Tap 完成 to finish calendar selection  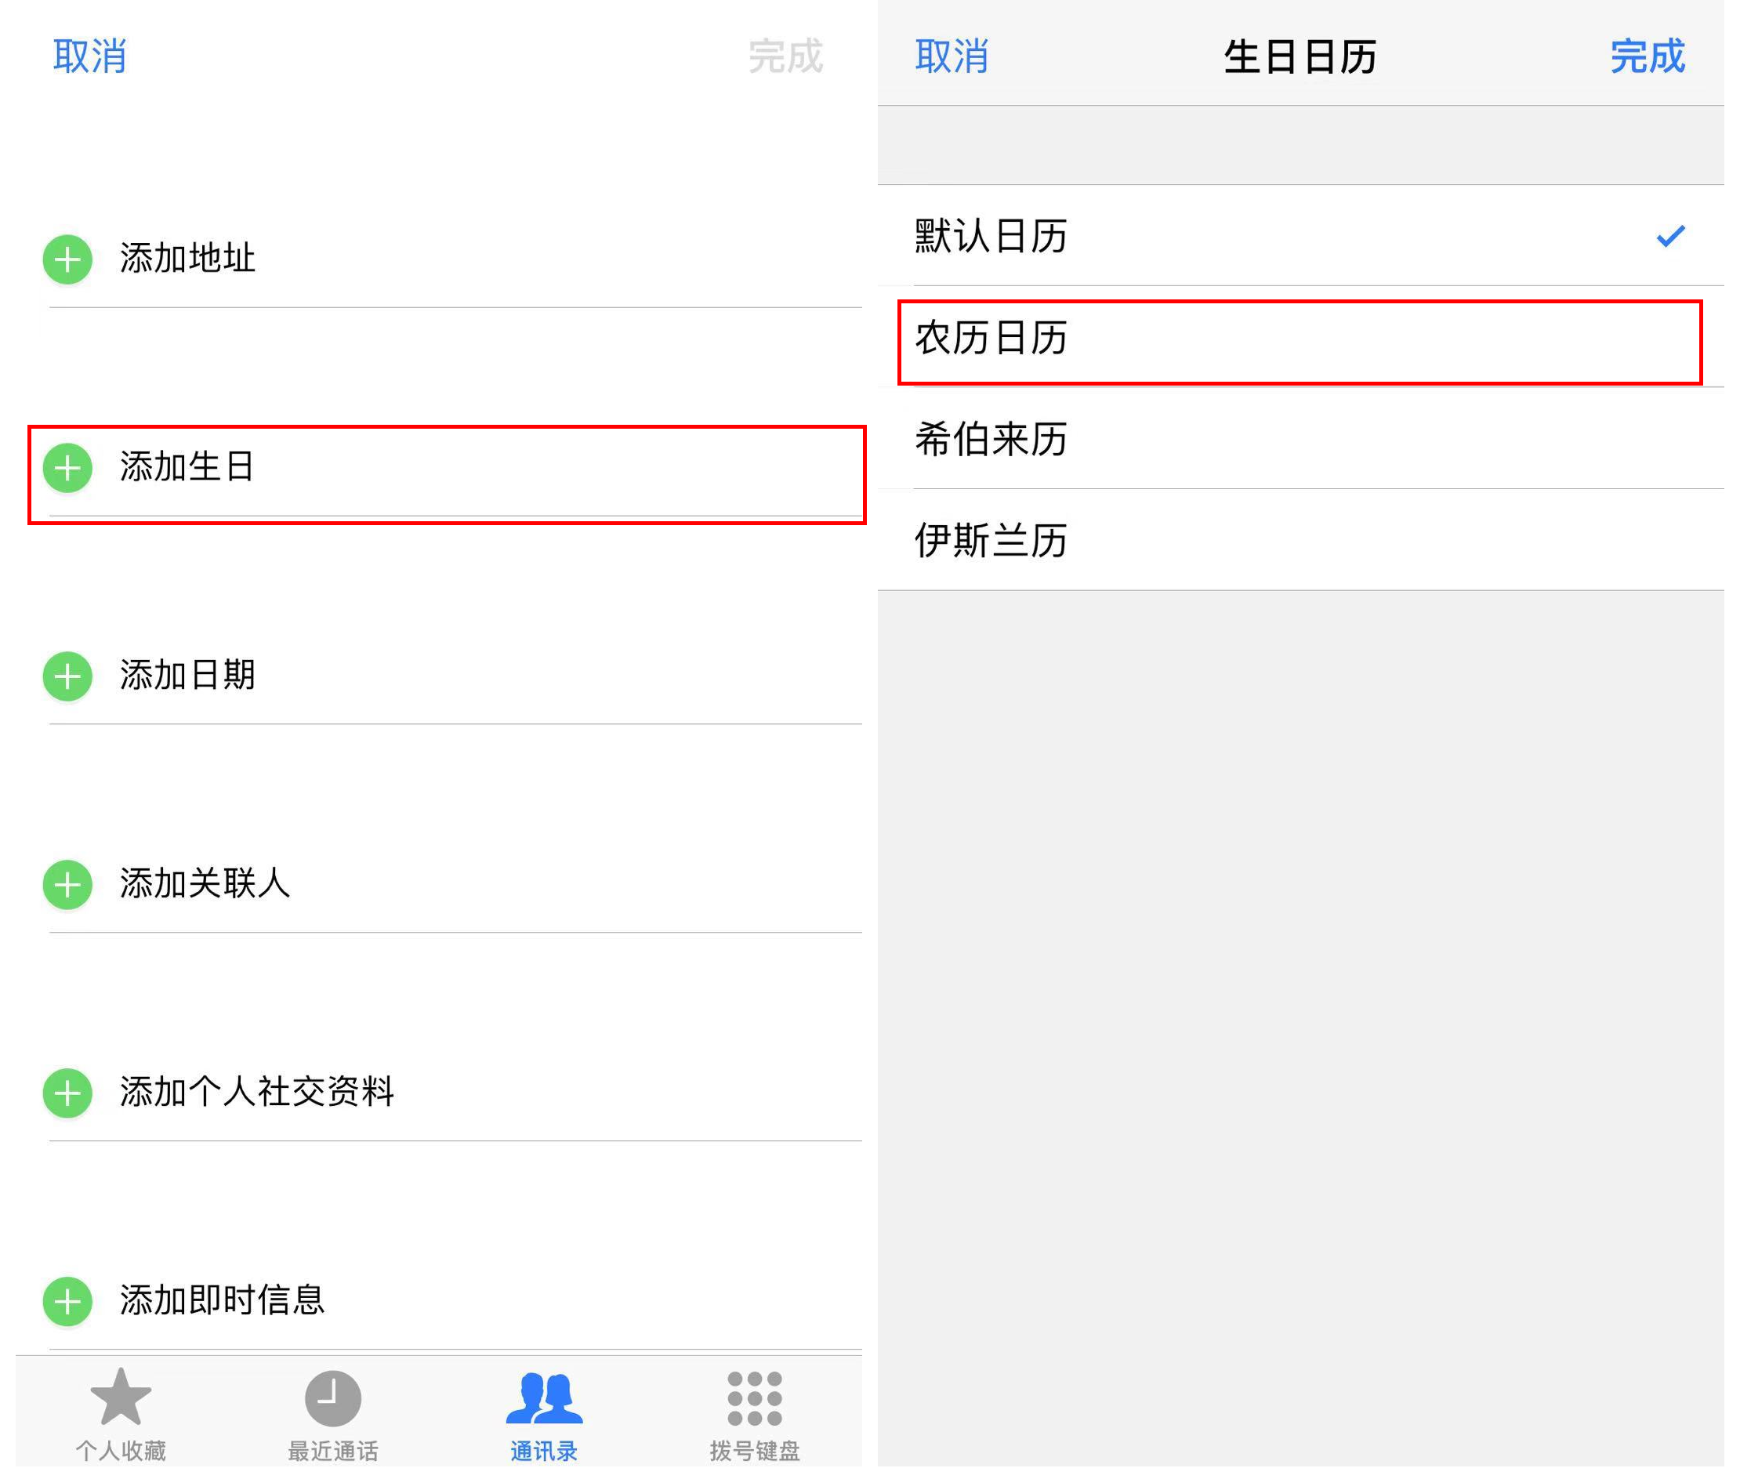point(1648,56)
